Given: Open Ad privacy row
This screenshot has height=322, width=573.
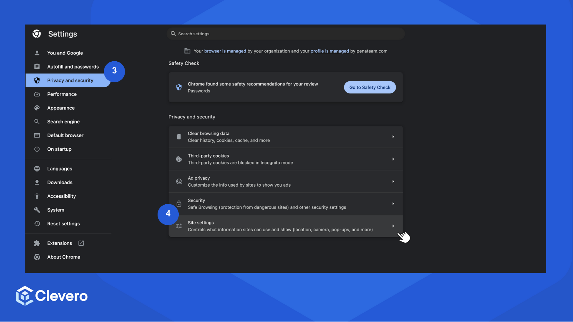Looking at the screenshot, I should point(286,181).
